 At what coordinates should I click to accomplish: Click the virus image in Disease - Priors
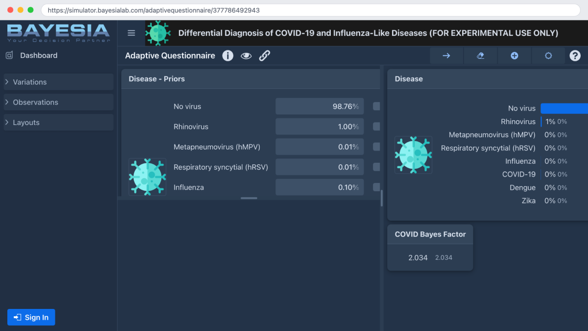click(147, 177)
